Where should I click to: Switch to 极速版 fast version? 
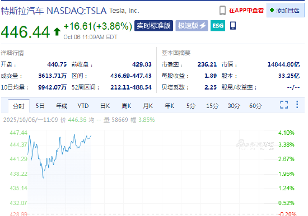pos(192,26)
